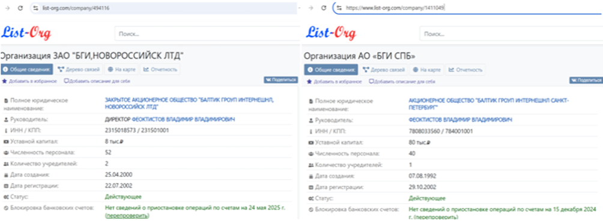Image resolution: width=603 pixels, height=221 pixels.
Task: Open Дерево связей tab in the right window
Action: tap(383, 70)
